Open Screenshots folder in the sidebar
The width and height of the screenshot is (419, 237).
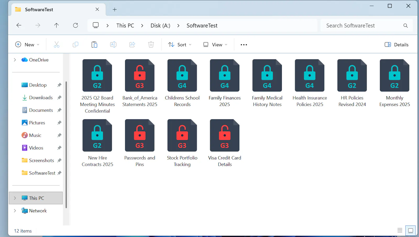[x=41, y=160]
